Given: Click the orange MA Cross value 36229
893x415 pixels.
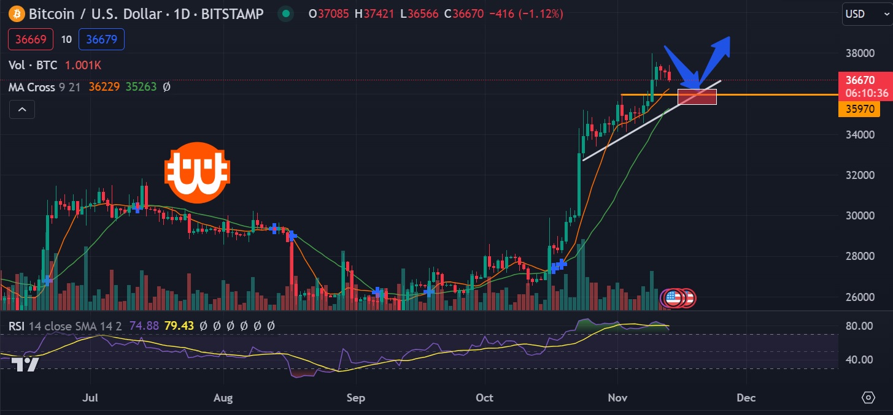Looking at the screenshot, I should 104,87.
